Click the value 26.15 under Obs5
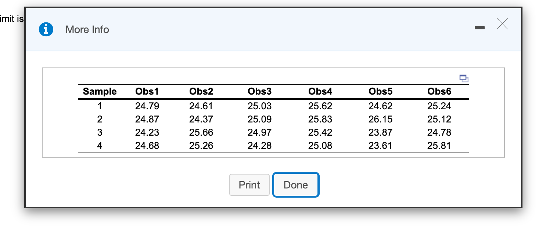 point(380,119)
